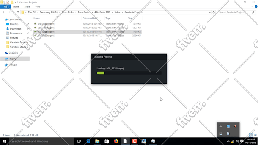Refresh the current folder view
This screenshot has width=258, height=145.
(214, 12)
